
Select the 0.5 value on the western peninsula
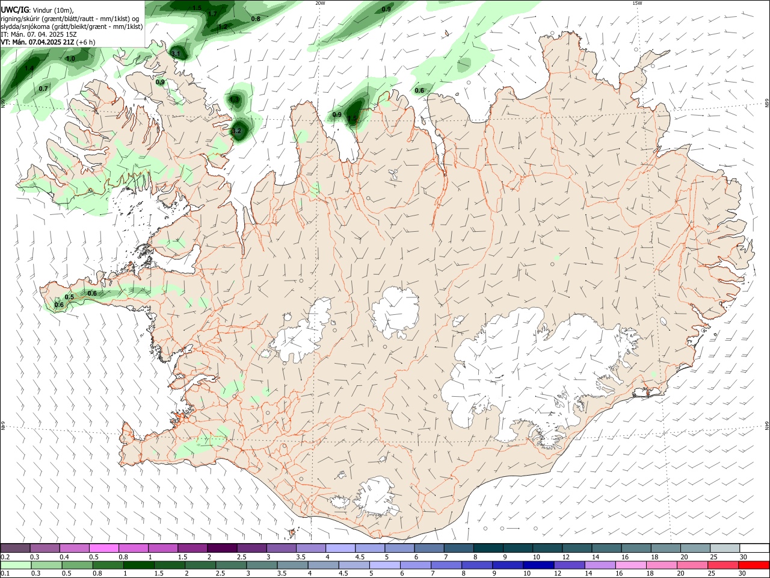click(x=69, y=297)
